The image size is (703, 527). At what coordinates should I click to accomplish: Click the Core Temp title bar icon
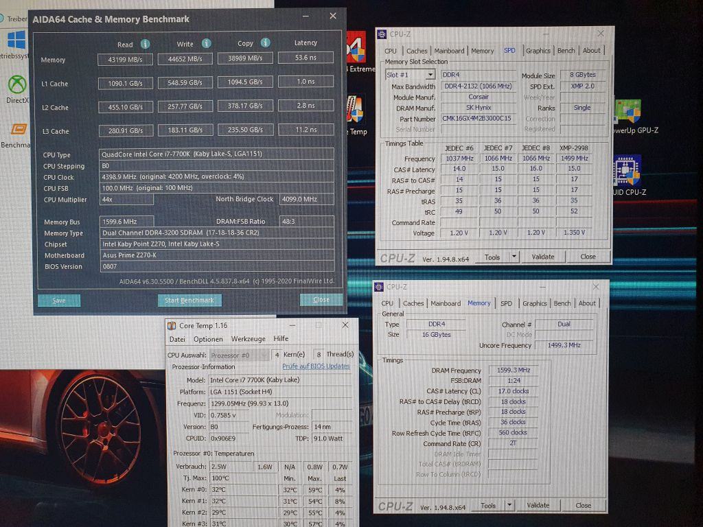[x=171, y=326]
